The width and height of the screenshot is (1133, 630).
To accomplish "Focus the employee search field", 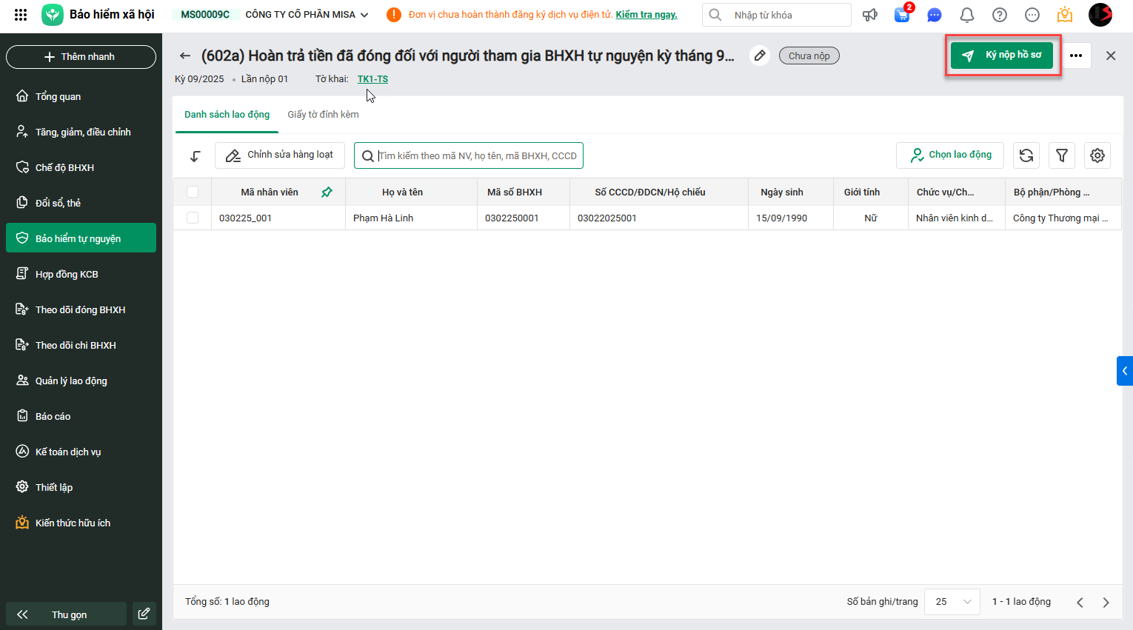I will tap(469, 155).
